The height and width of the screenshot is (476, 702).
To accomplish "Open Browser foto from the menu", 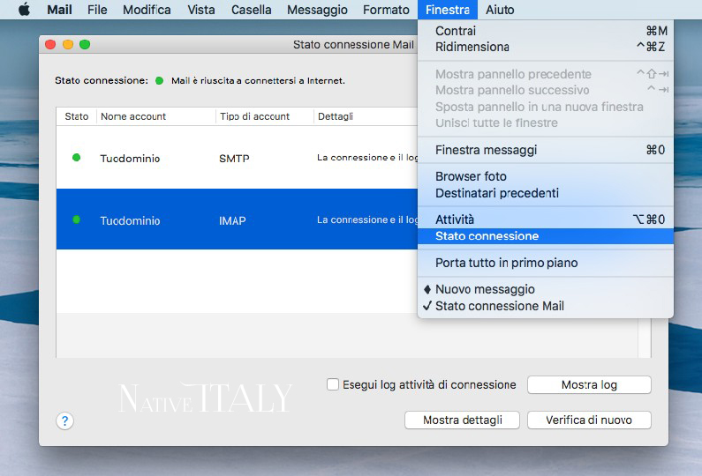I will click(x=546, y=176).
